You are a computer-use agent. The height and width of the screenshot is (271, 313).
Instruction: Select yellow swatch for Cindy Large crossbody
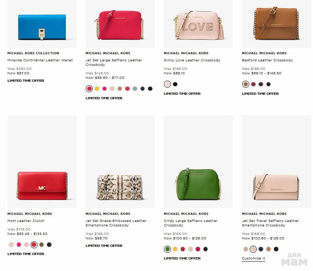pos(175,249)
